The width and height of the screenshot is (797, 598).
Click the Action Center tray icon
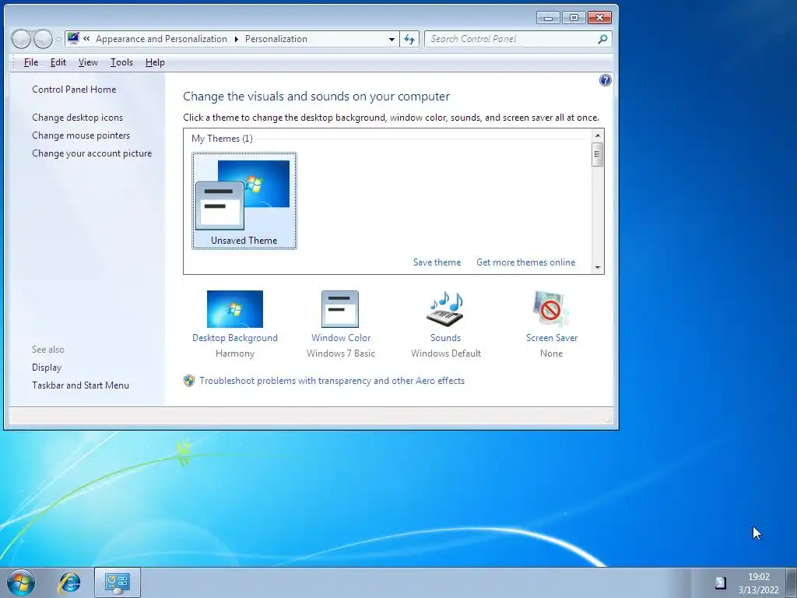click(x=720, y=582)
